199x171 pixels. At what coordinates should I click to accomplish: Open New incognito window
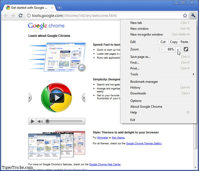[162, 35]
